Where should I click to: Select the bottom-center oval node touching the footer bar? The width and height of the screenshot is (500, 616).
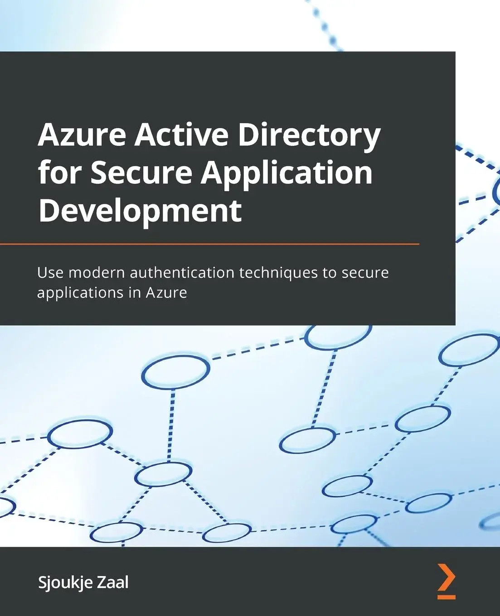pyautogui.click(x=227, y=533)
